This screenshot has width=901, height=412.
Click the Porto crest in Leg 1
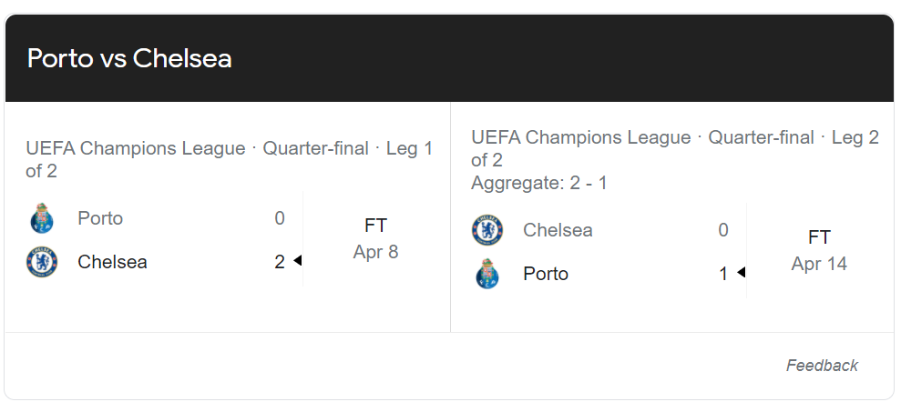[42, 218]
